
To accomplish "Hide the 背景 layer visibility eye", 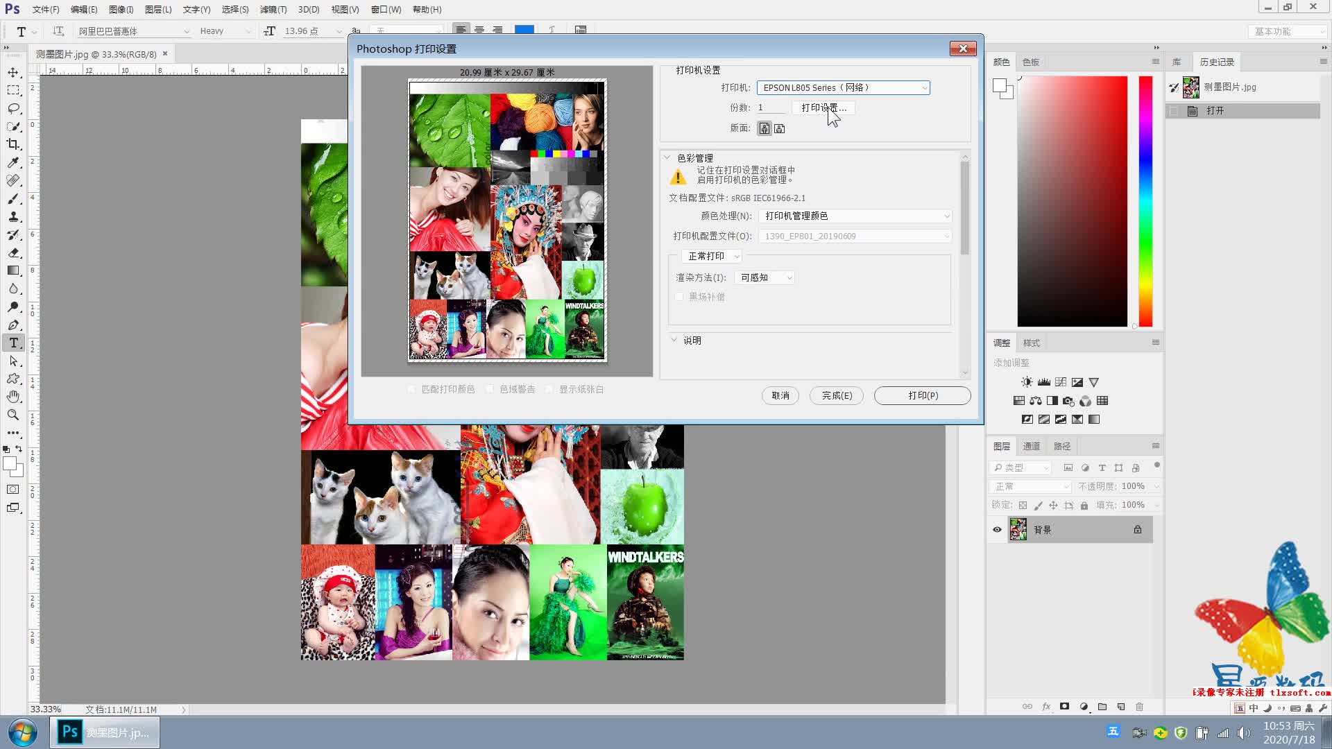I will pyautogui.click(x=997, y=530).
